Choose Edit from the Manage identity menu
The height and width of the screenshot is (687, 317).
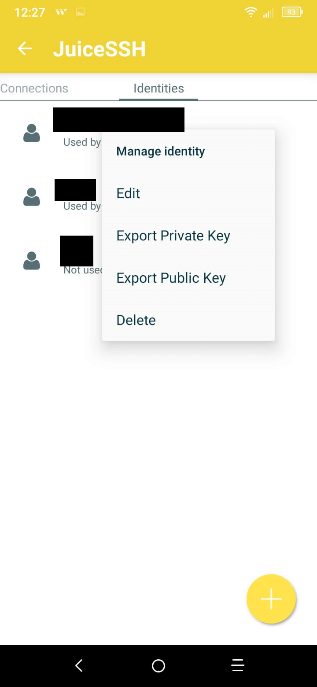tap(128, 193)
